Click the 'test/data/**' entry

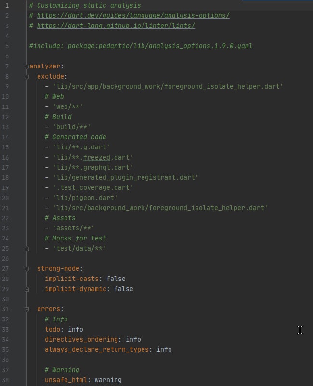pos(79,248)
